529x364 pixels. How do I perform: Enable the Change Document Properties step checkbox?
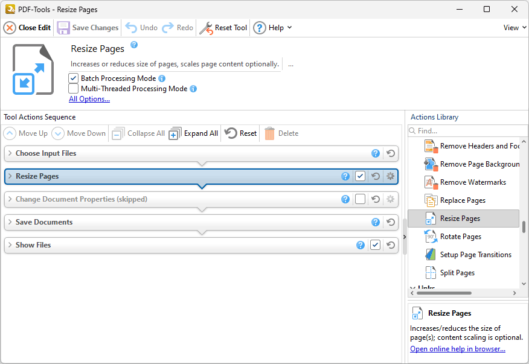[360, 199]
